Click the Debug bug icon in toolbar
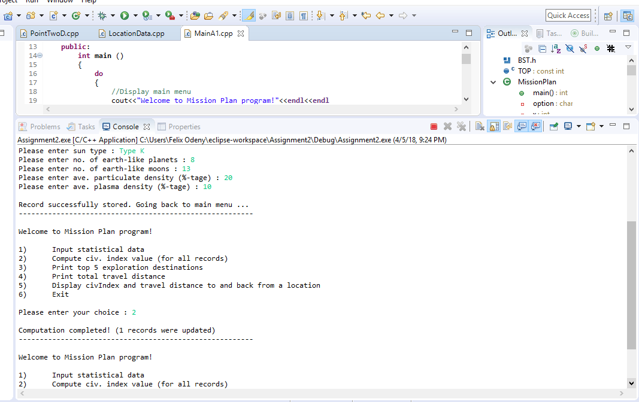 pos(102,16)
